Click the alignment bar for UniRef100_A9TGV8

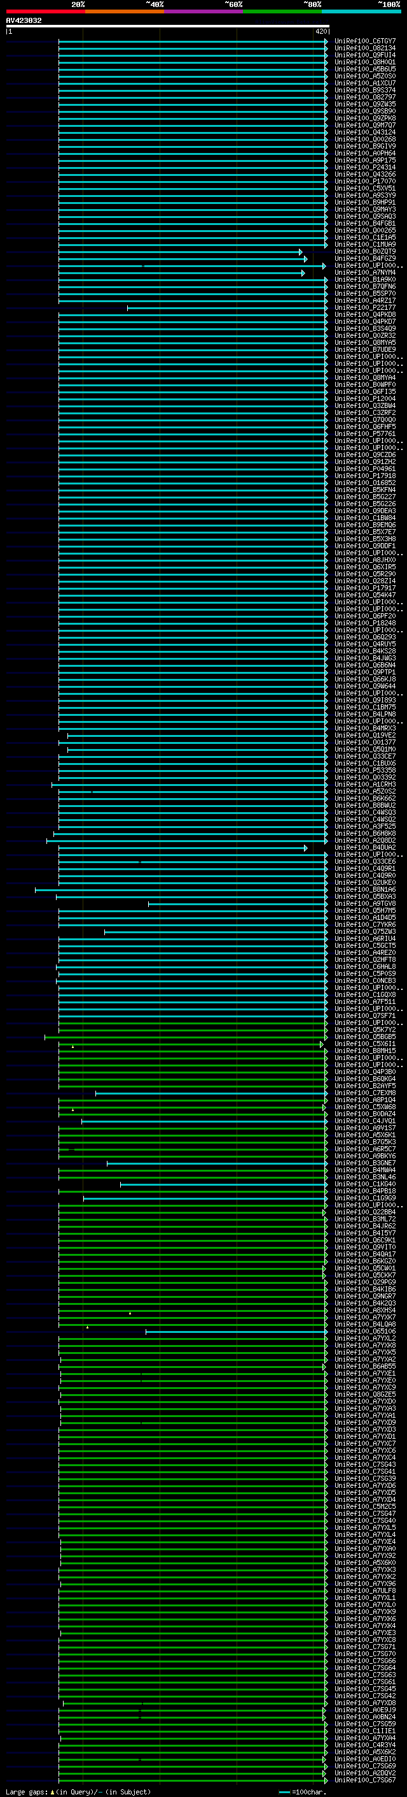tap(238, 903)
